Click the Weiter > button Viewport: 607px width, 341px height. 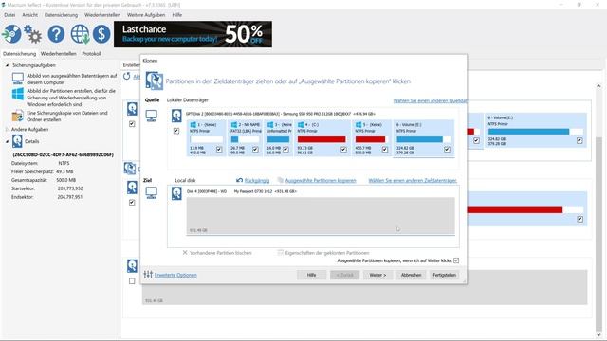coord(377,275)
